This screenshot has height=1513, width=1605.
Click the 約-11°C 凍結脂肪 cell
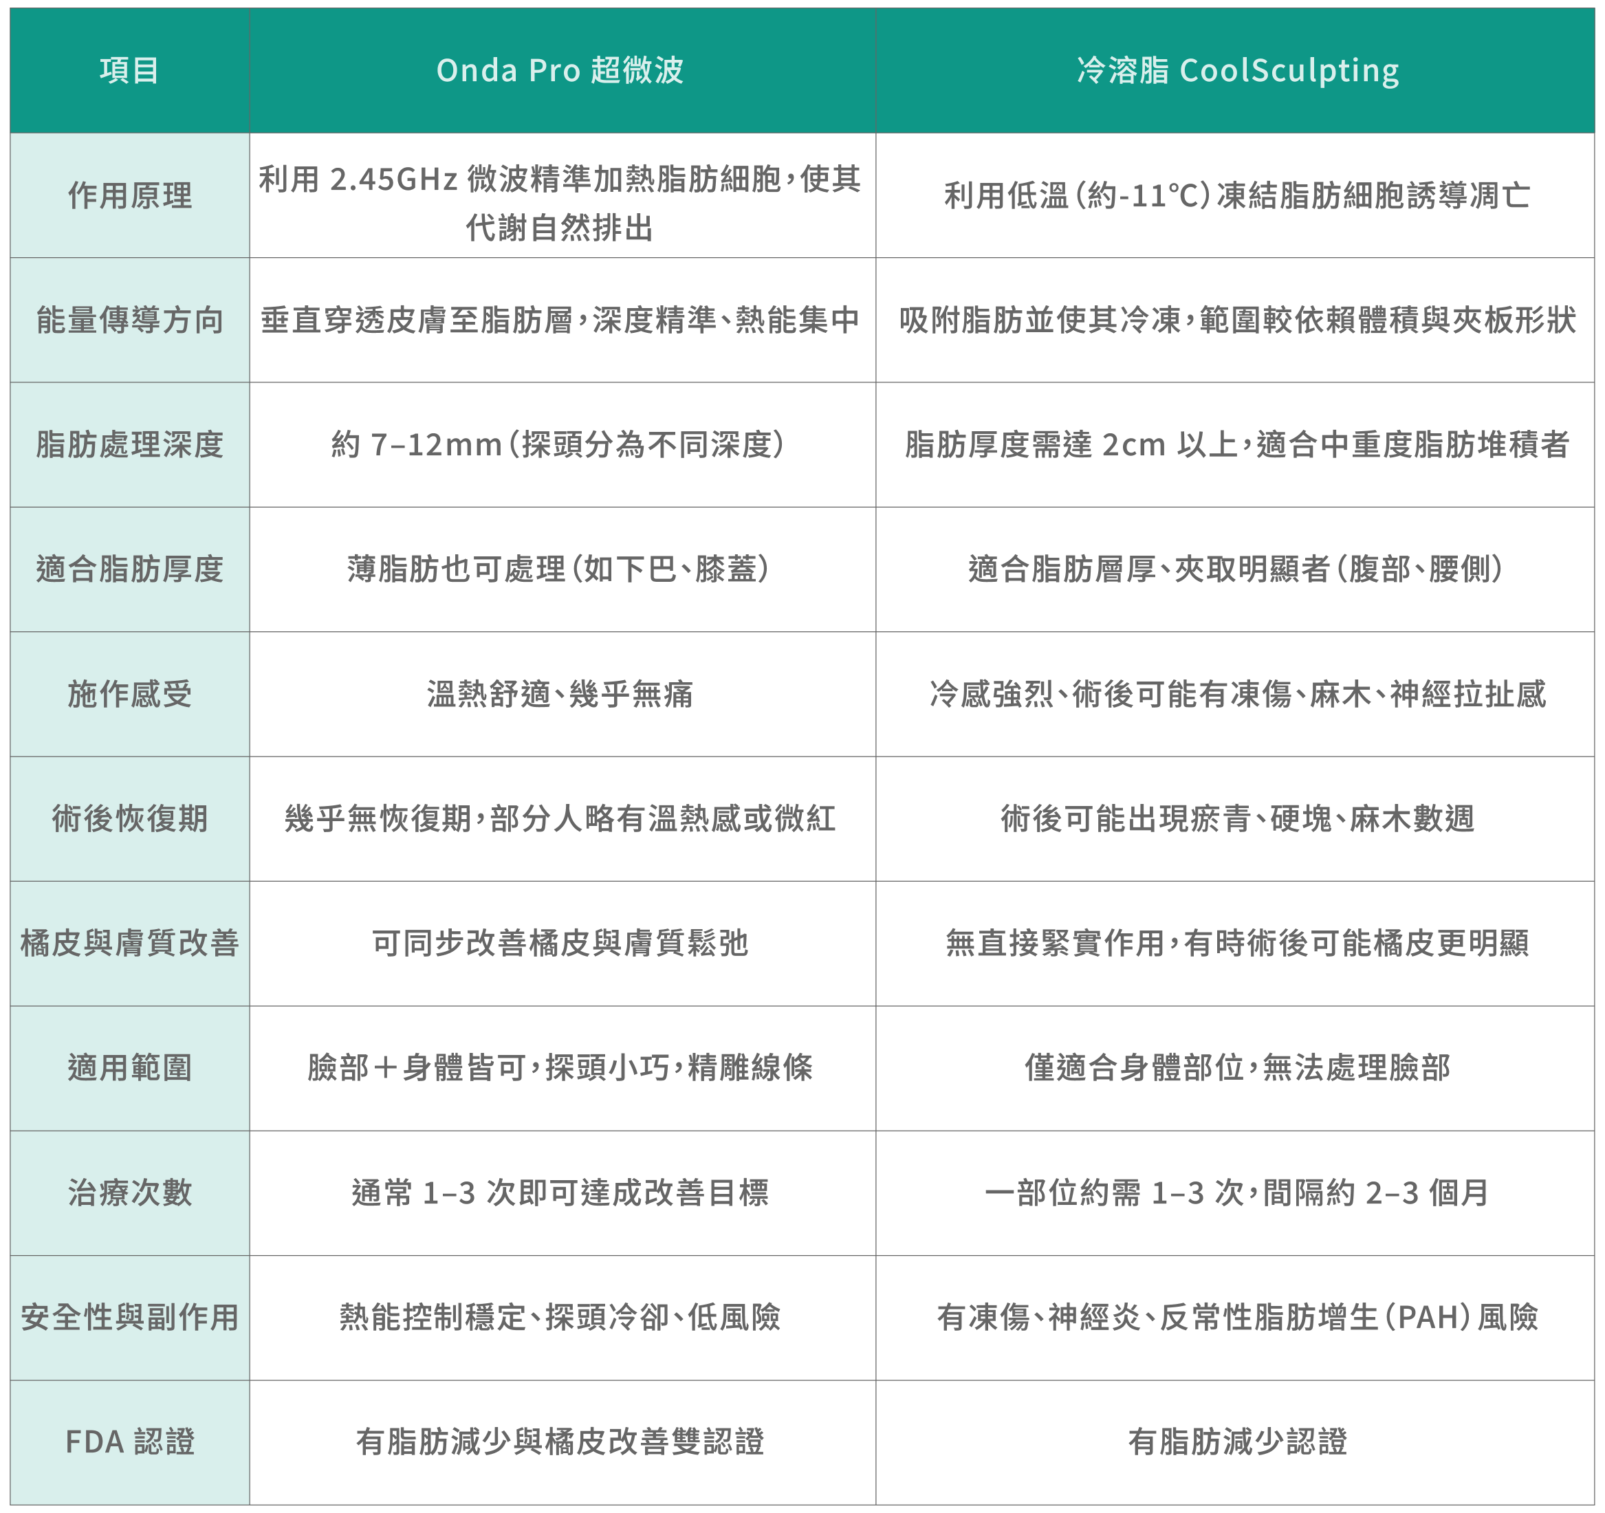pyautogui.click(x=1237, y=195)
